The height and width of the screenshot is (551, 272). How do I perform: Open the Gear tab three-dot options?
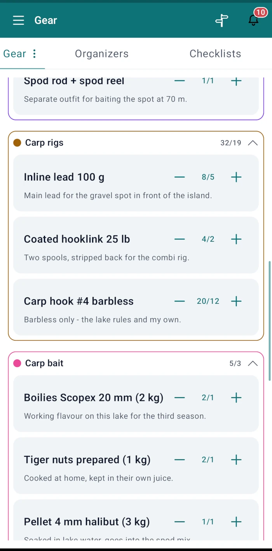(34, 54)
